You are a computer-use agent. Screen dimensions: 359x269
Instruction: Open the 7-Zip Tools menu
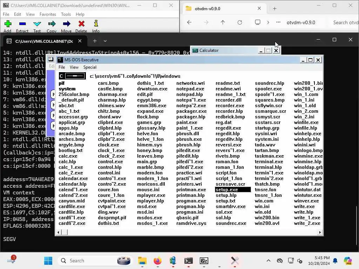pos(66,14)
